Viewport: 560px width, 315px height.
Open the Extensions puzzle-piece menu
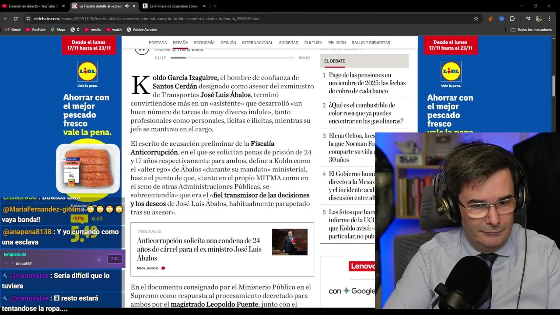(512, 19)
